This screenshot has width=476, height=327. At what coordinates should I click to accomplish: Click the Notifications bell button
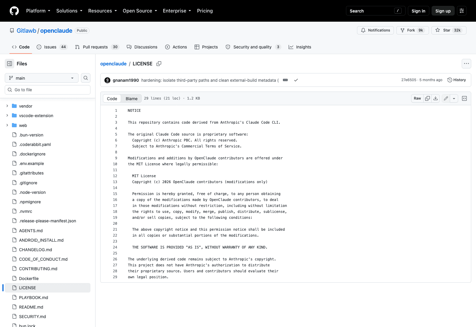[x=375, y=30]
